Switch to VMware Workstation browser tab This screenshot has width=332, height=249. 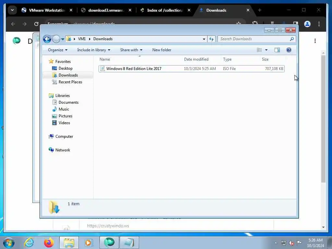click(x=47, y=10)
